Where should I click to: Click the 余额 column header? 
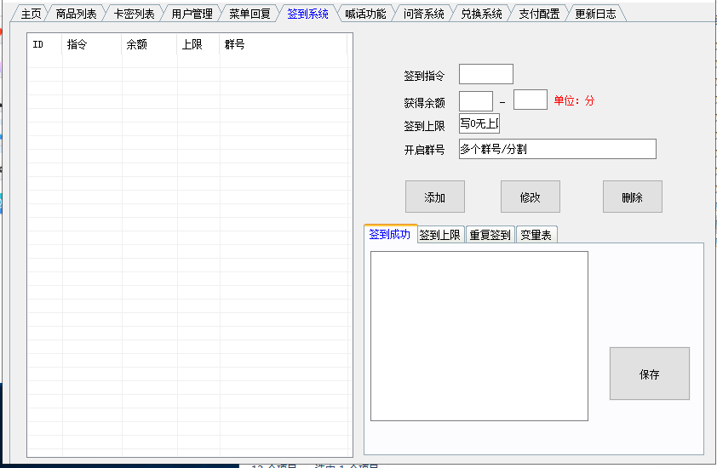click(150, 44)
